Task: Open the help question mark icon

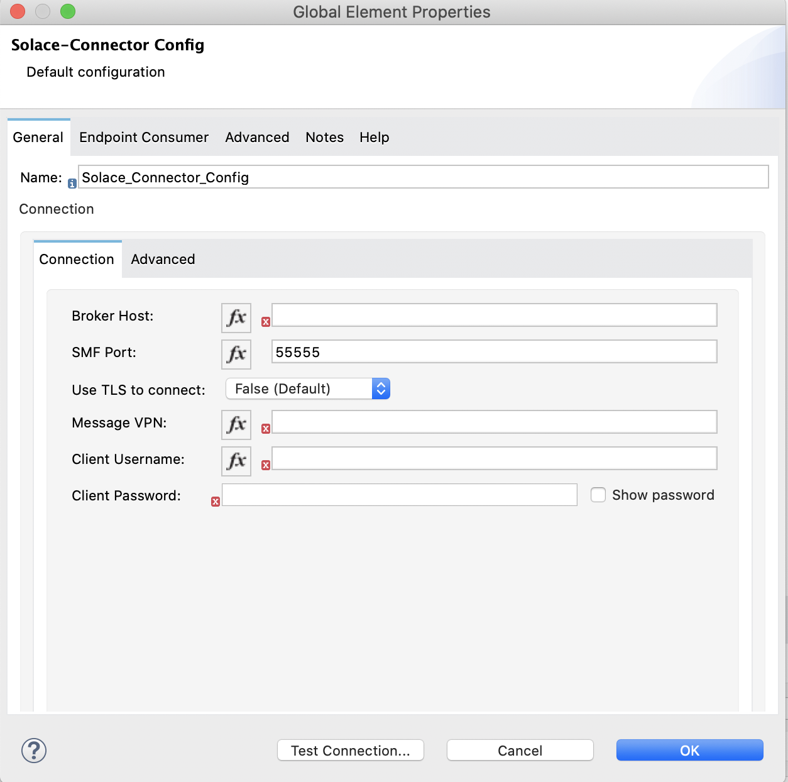Action: pyautogui.click(x=34, y=751)
